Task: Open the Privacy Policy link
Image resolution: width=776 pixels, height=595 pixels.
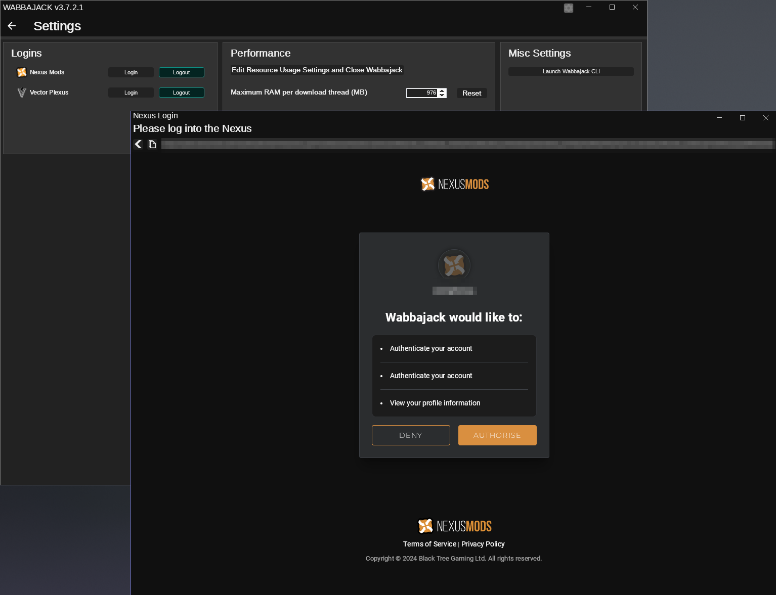Action: 483,544
